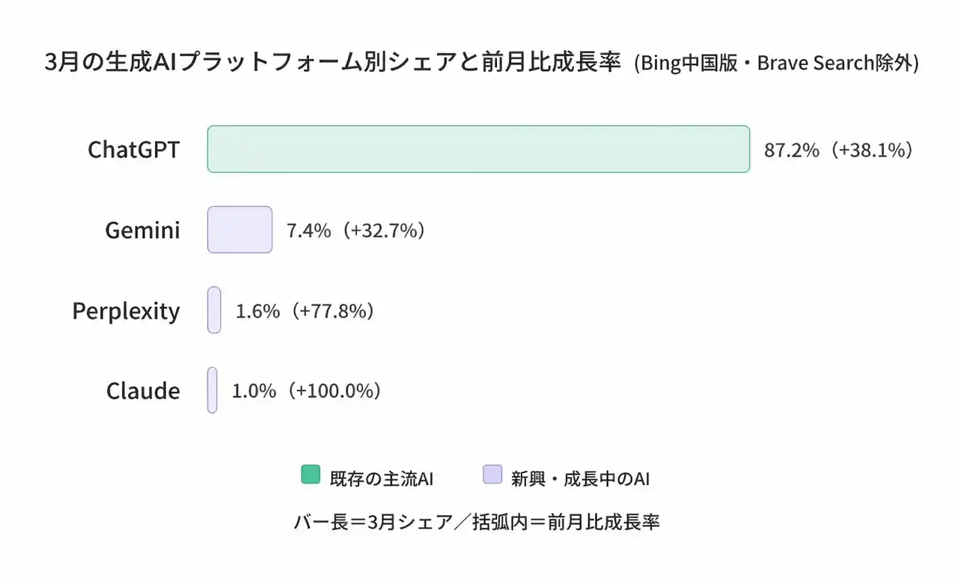Click the chart title starting with 3月の生成AI

coord(333,63)
